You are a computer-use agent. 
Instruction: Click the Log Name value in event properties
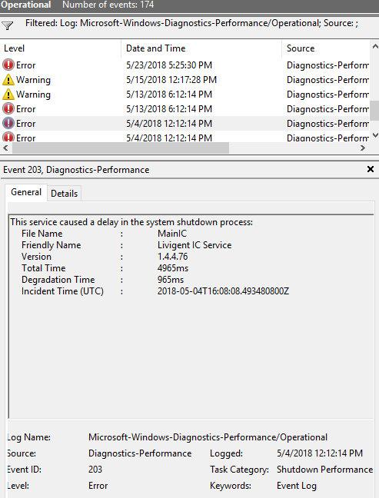point(208,437)
